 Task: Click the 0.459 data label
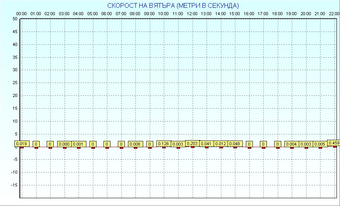pos(334,143)
